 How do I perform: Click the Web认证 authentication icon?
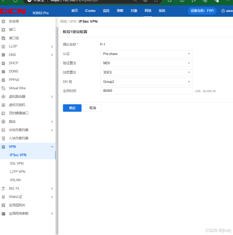(3, 197)
